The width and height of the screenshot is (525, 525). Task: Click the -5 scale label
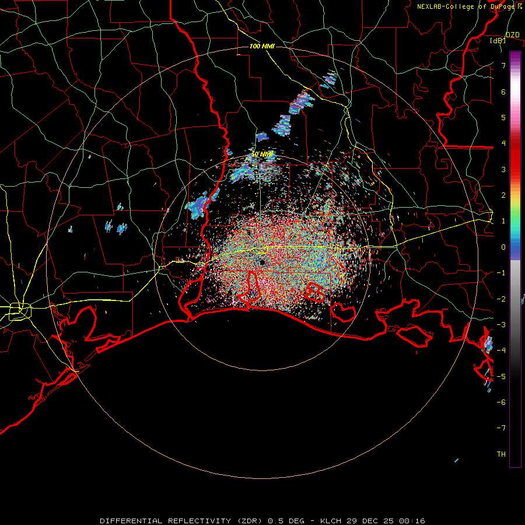tap(501, 377)
